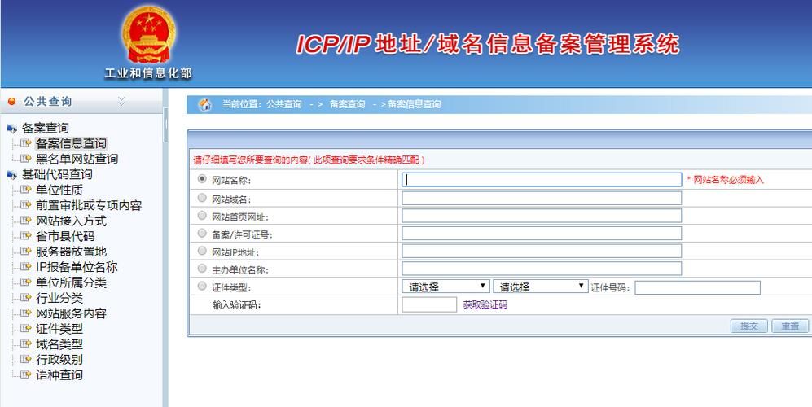The height and width of the screenshot is (407, 812).
Task: Open 行业分类 in the sidebar
Action: [59, 298]
